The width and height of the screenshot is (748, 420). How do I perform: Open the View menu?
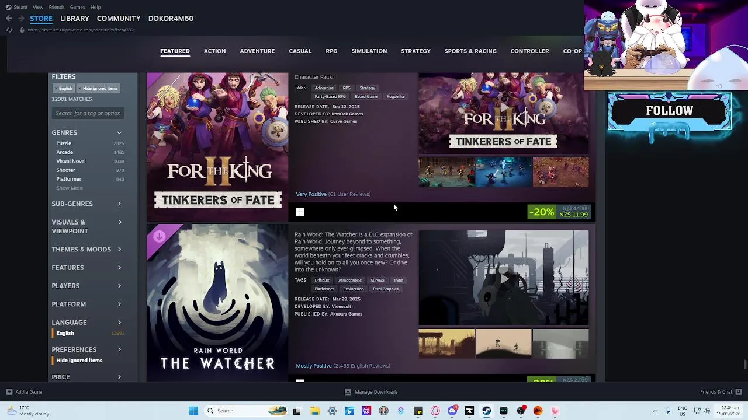[x=38, y=7]
